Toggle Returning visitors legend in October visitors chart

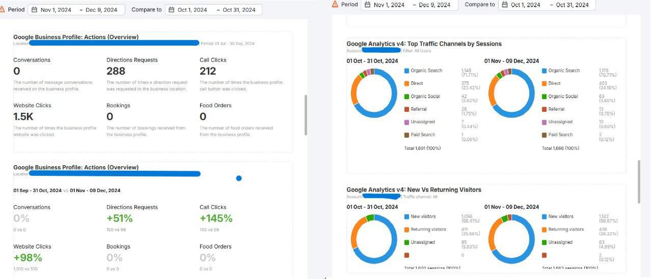click(x=428, y=230)
